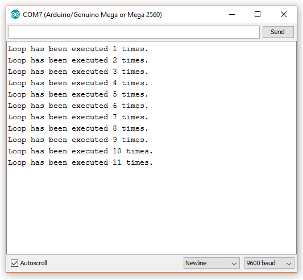Click the line 'Loop has been executed 5 times.'
The height and width of the screenshot is (280, 303).
click(x=78, y=95)
